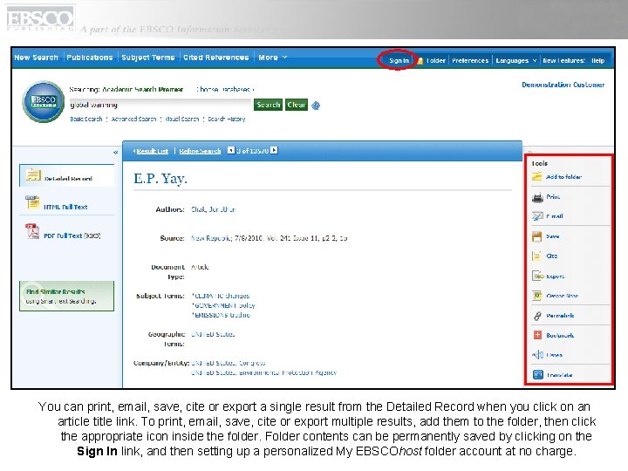
Task: Click the Search History link
Action: (226, 119)
